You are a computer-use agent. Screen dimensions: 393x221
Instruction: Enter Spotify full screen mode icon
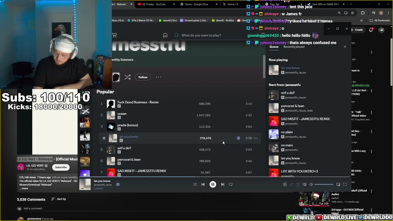pyautogui.click(x=345, y=184)
